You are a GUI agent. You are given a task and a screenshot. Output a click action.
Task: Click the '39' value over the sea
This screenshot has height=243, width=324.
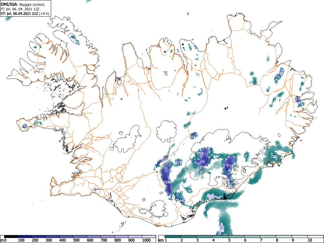tap(222, 231)
